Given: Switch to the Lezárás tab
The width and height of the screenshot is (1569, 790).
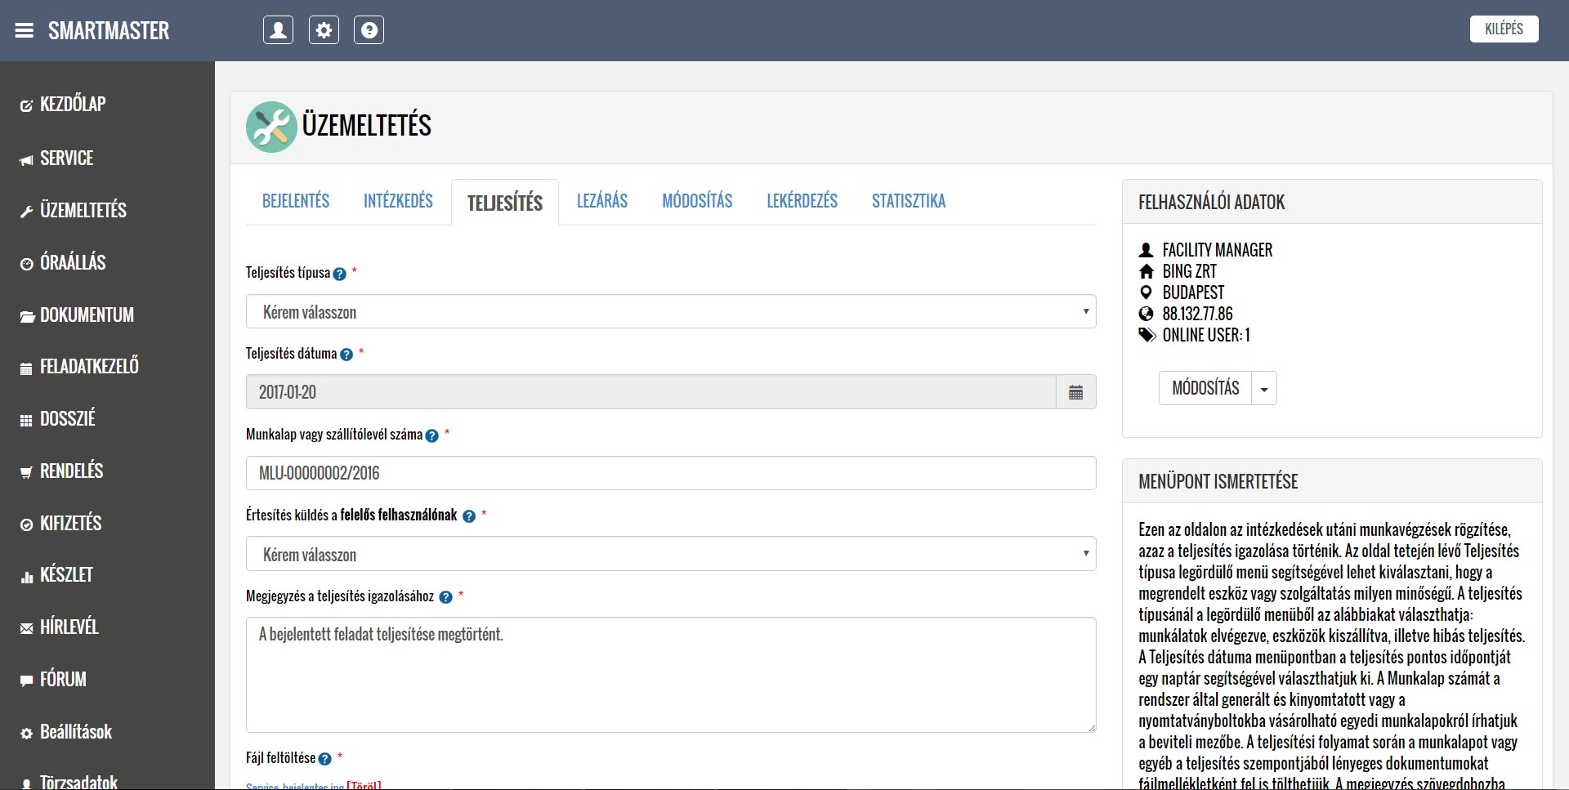Looking at the screenshot, I should pyautogui.click(x=602, y=201).
